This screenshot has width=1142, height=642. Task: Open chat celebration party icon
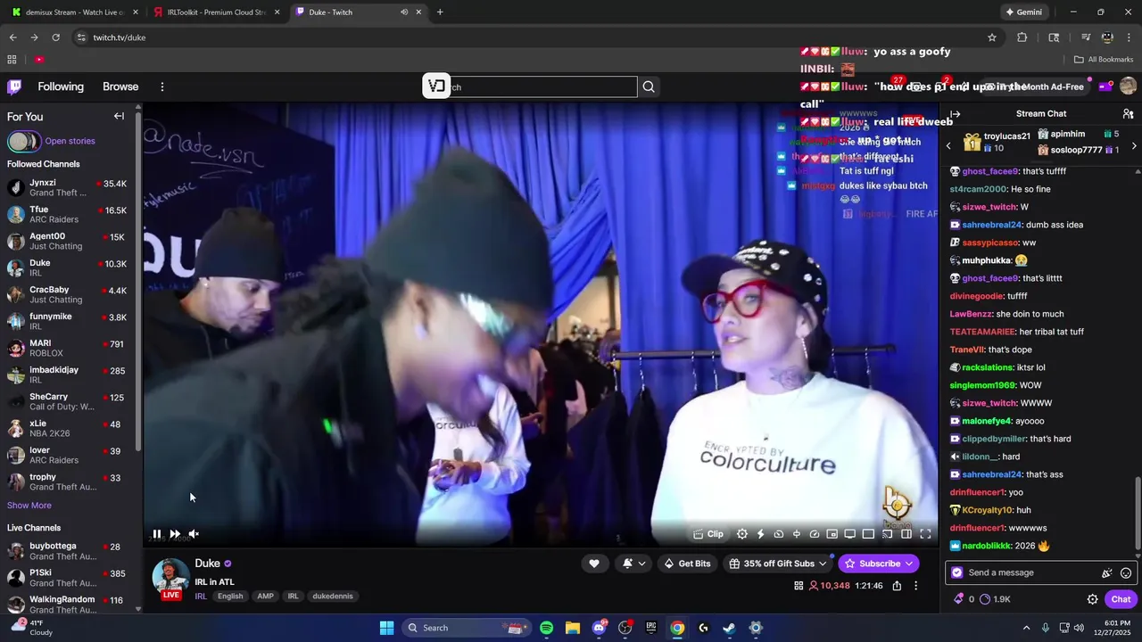1107,573
